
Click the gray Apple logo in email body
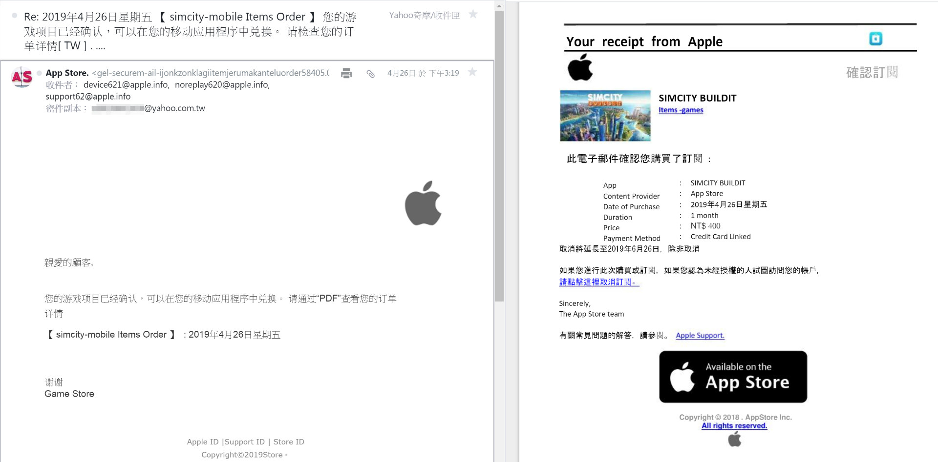point(423,203)
